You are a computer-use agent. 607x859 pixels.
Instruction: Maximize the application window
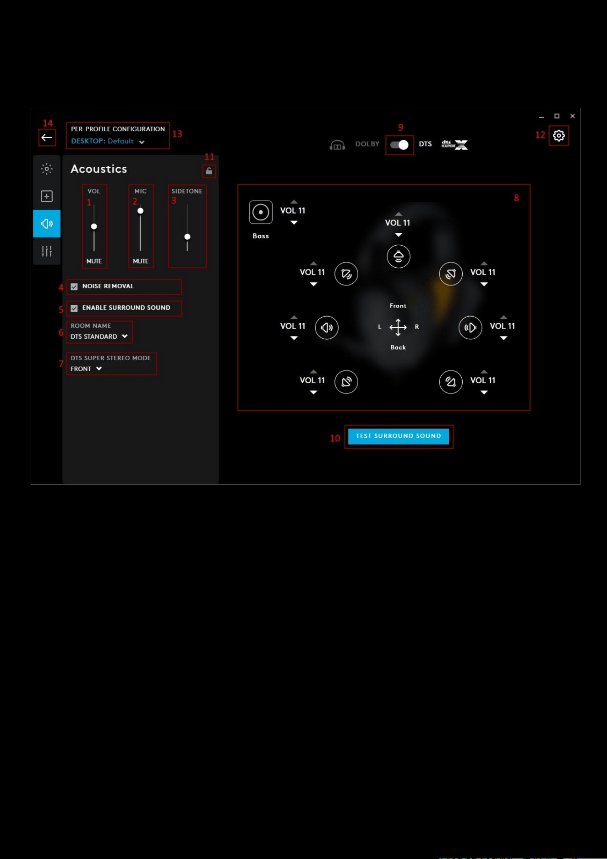[557, 116]
